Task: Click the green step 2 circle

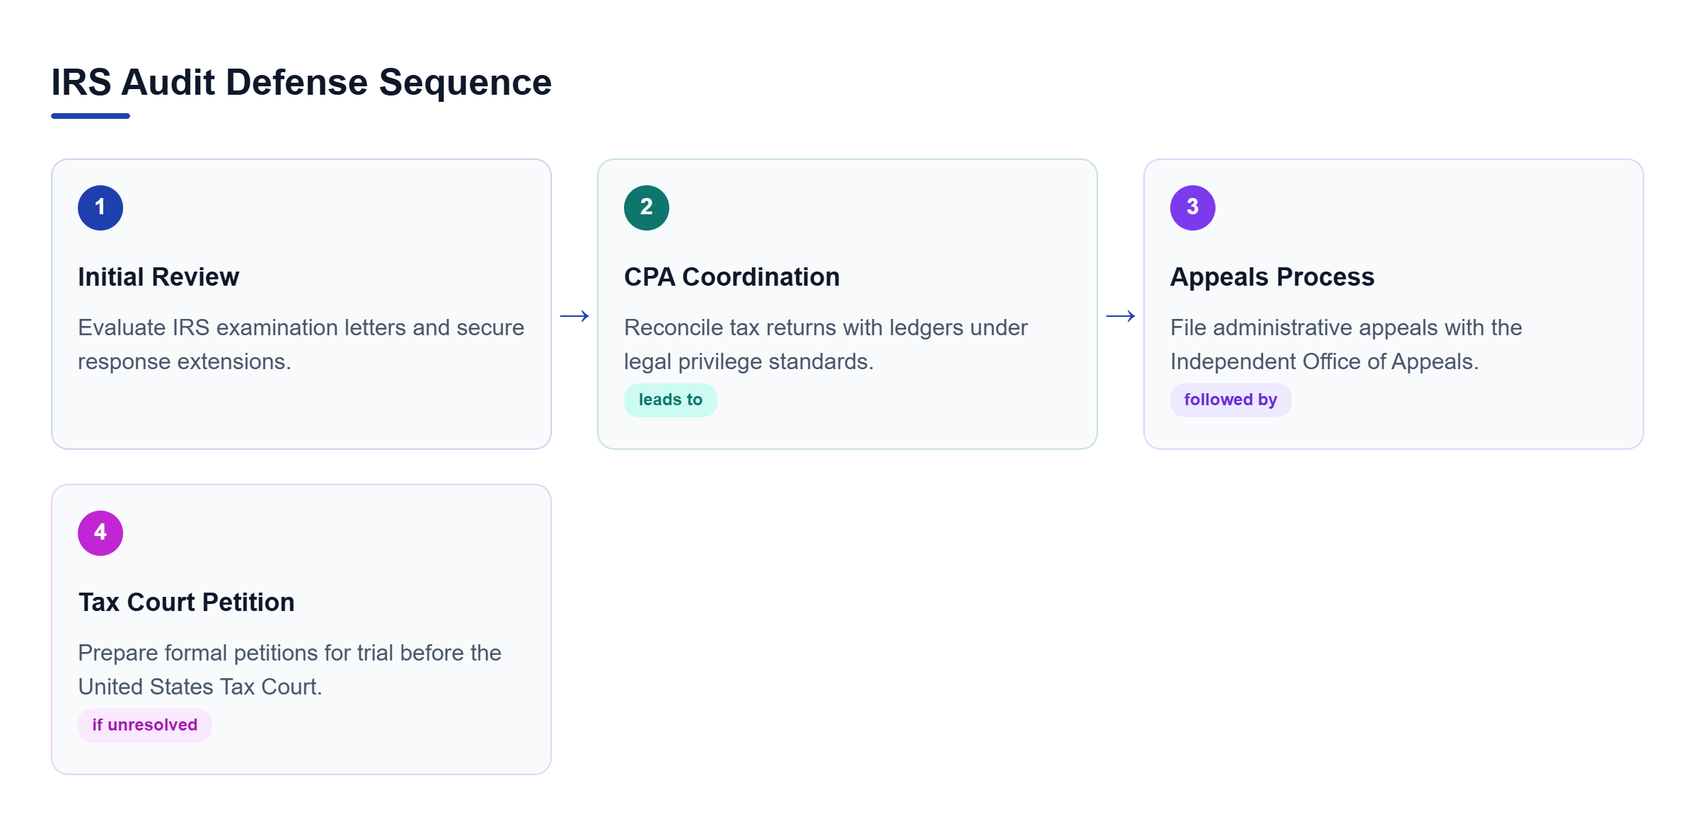Action: click(647, 208)
